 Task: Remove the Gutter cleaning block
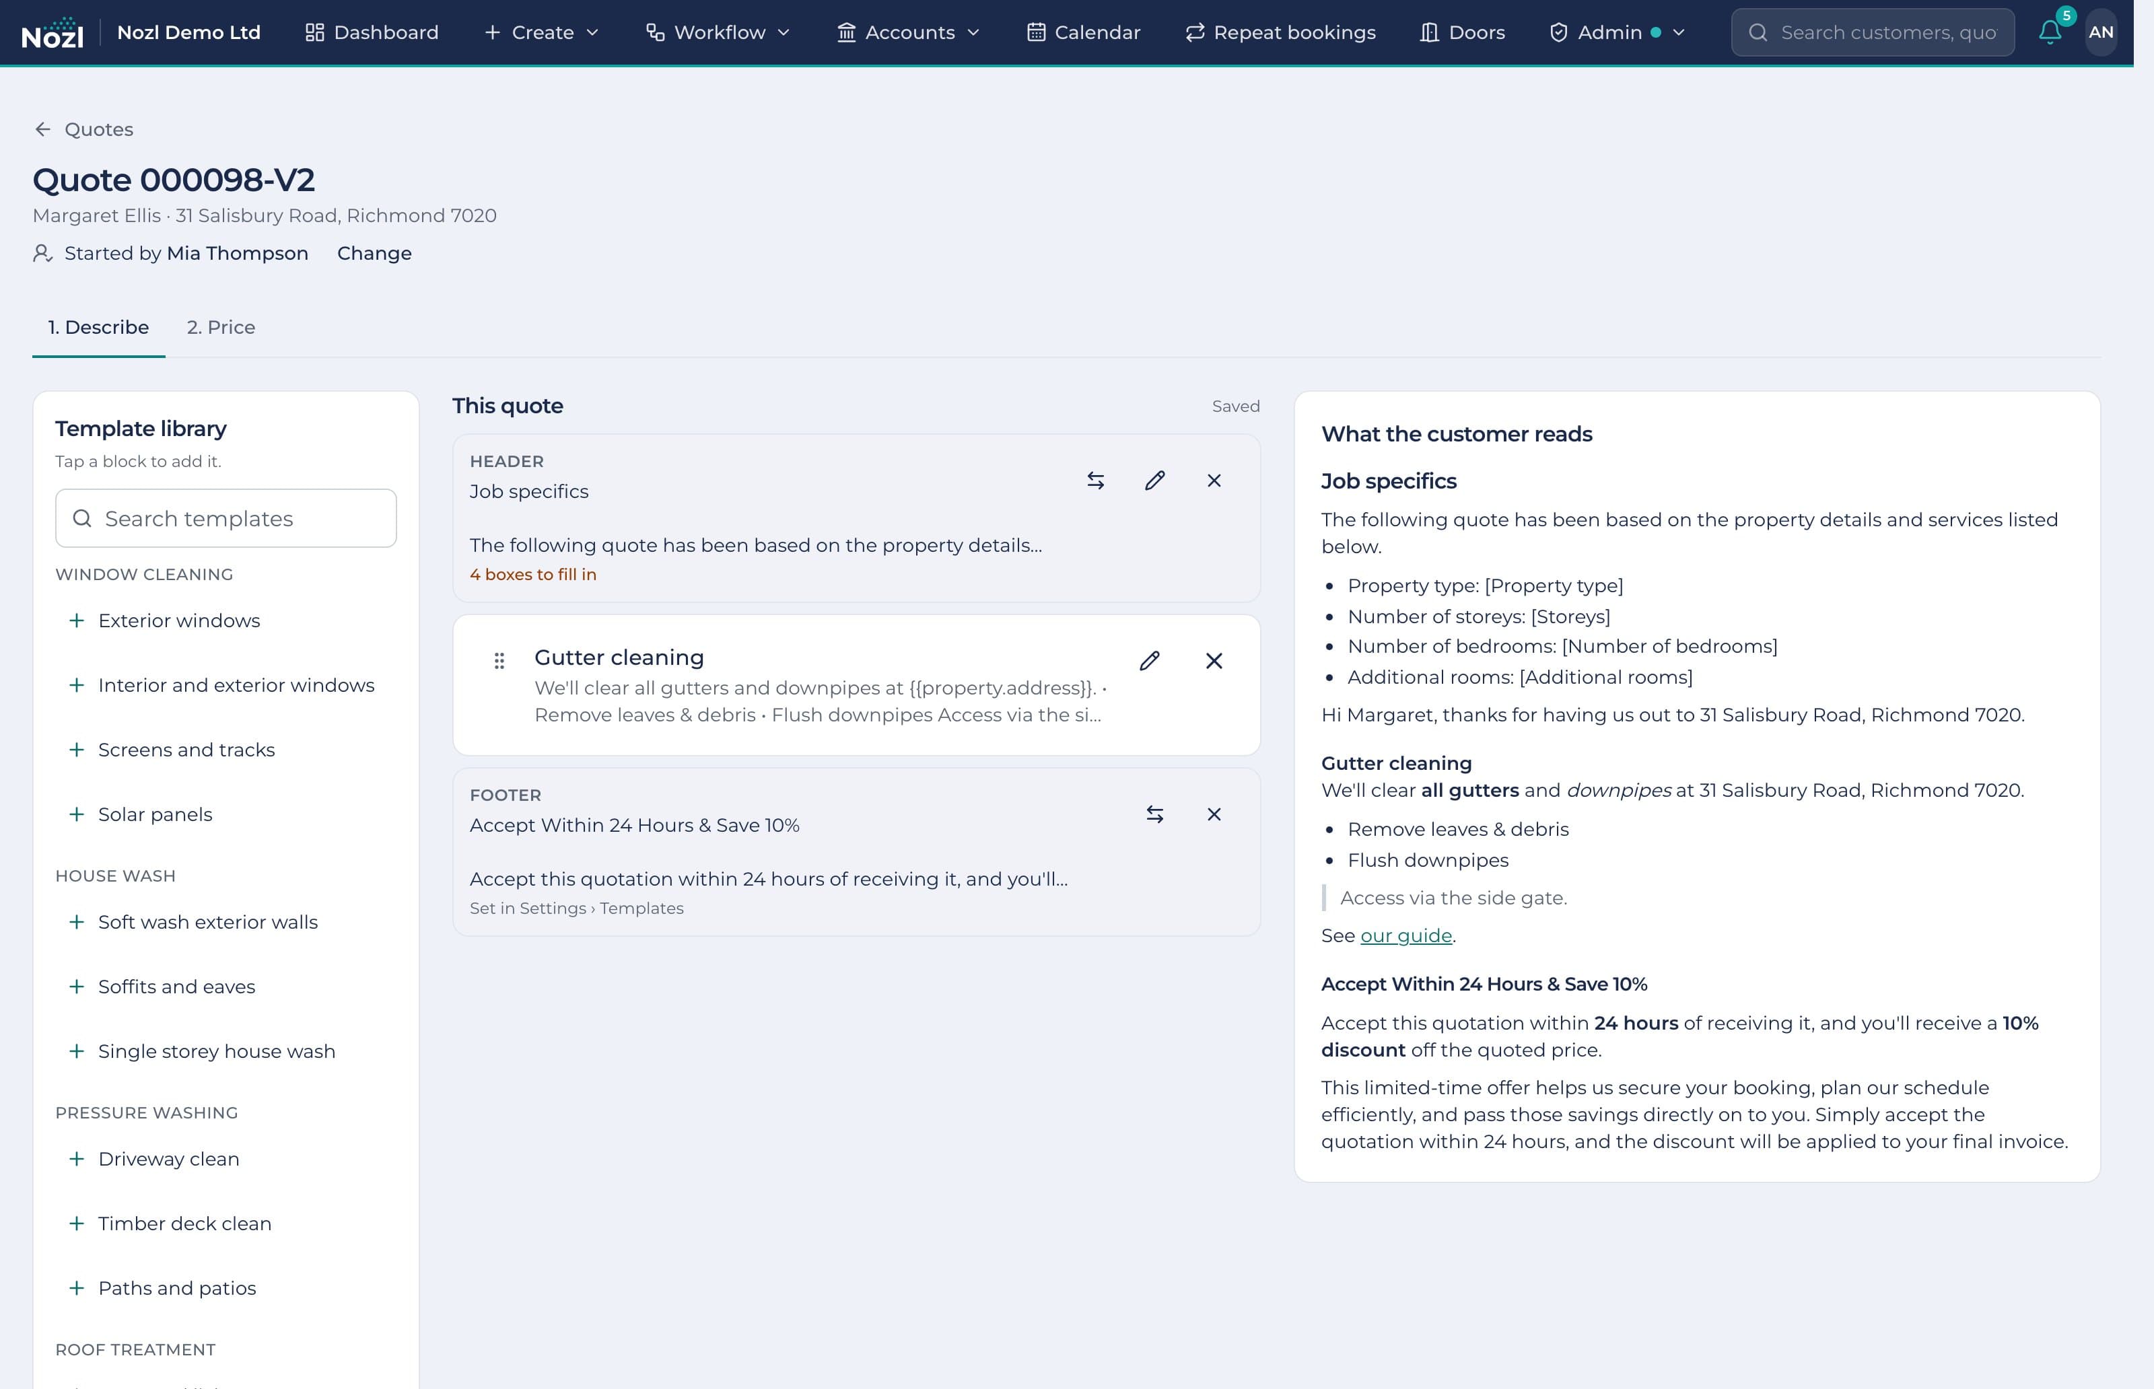[x=1214, y=661]
